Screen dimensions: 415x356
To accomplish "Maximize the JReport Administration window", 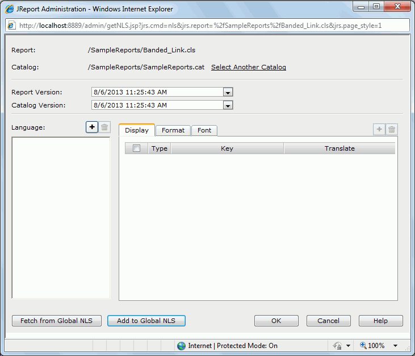I will click(376, 7).
